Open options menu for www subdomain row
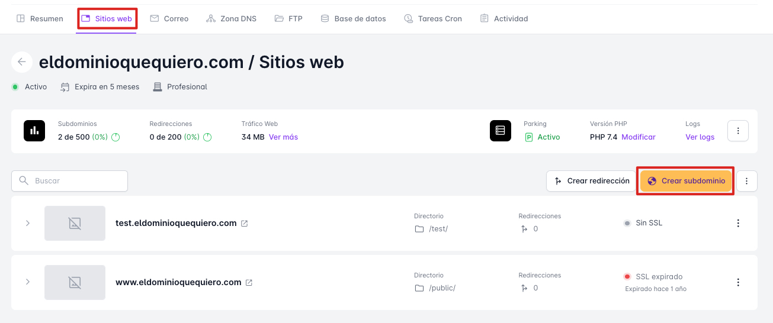 pos(737,282)
